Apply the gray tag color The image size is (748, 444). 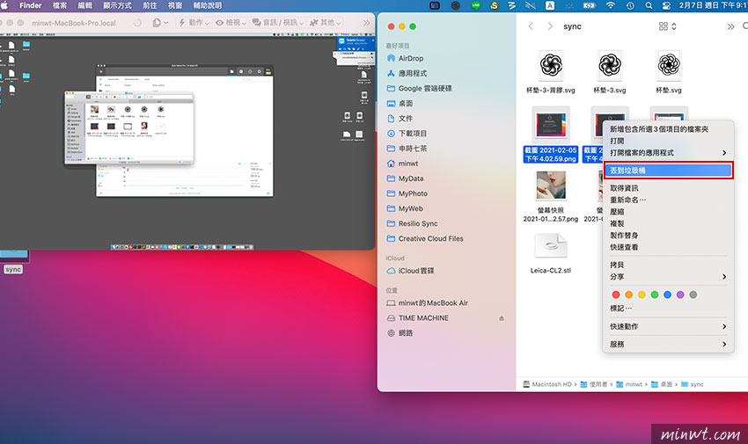click(693, 295)
